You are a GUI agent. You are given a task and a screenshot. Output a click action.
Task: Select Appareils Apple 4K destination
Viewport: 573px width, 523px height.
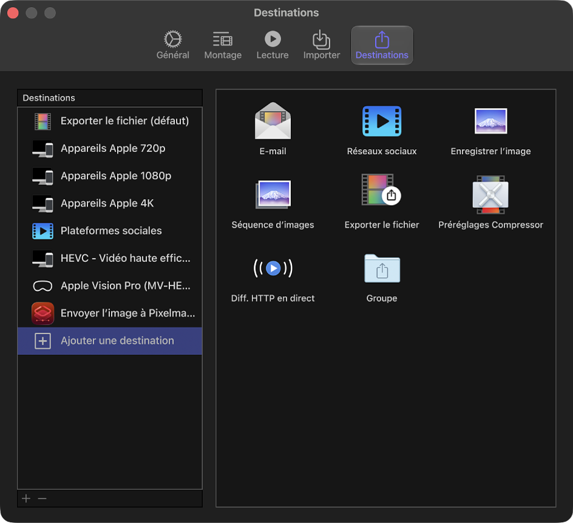tap(110, 203)
